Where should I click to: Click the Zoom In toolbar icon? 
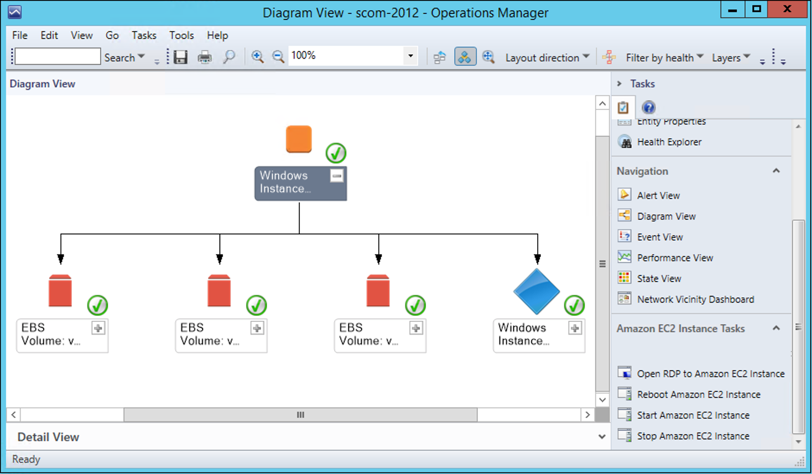pos(257,57)
